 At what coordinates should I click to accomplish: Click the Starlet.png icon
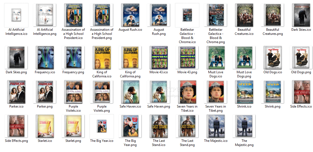(73, 126)
